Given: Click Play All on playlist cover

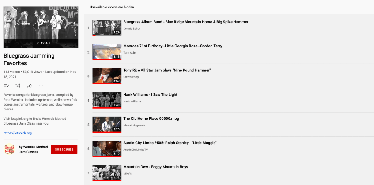Looking at the screenshot, I should [x=44, y=43].
